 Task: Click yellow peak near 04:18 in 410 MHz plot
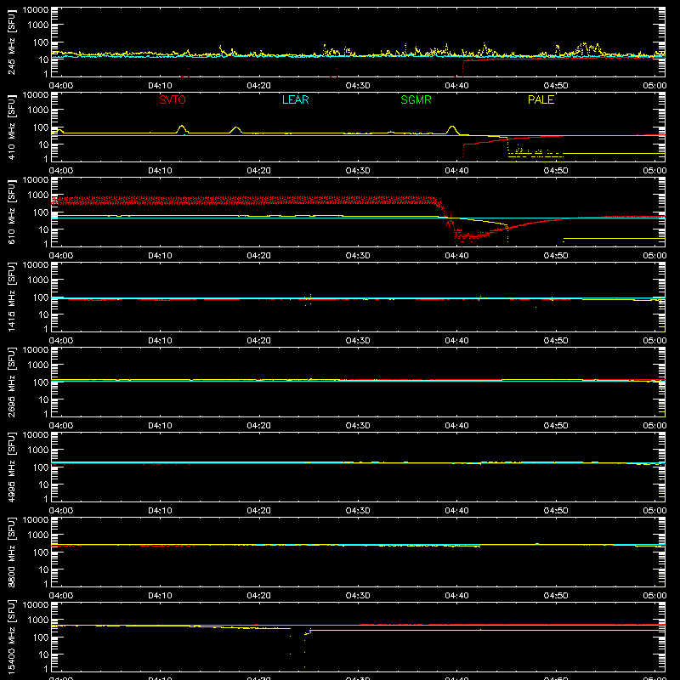235,128
